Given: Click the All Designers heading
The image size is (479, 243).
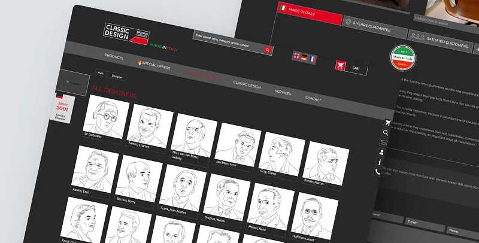Looking at the screenshot, I should click(114, 92).
